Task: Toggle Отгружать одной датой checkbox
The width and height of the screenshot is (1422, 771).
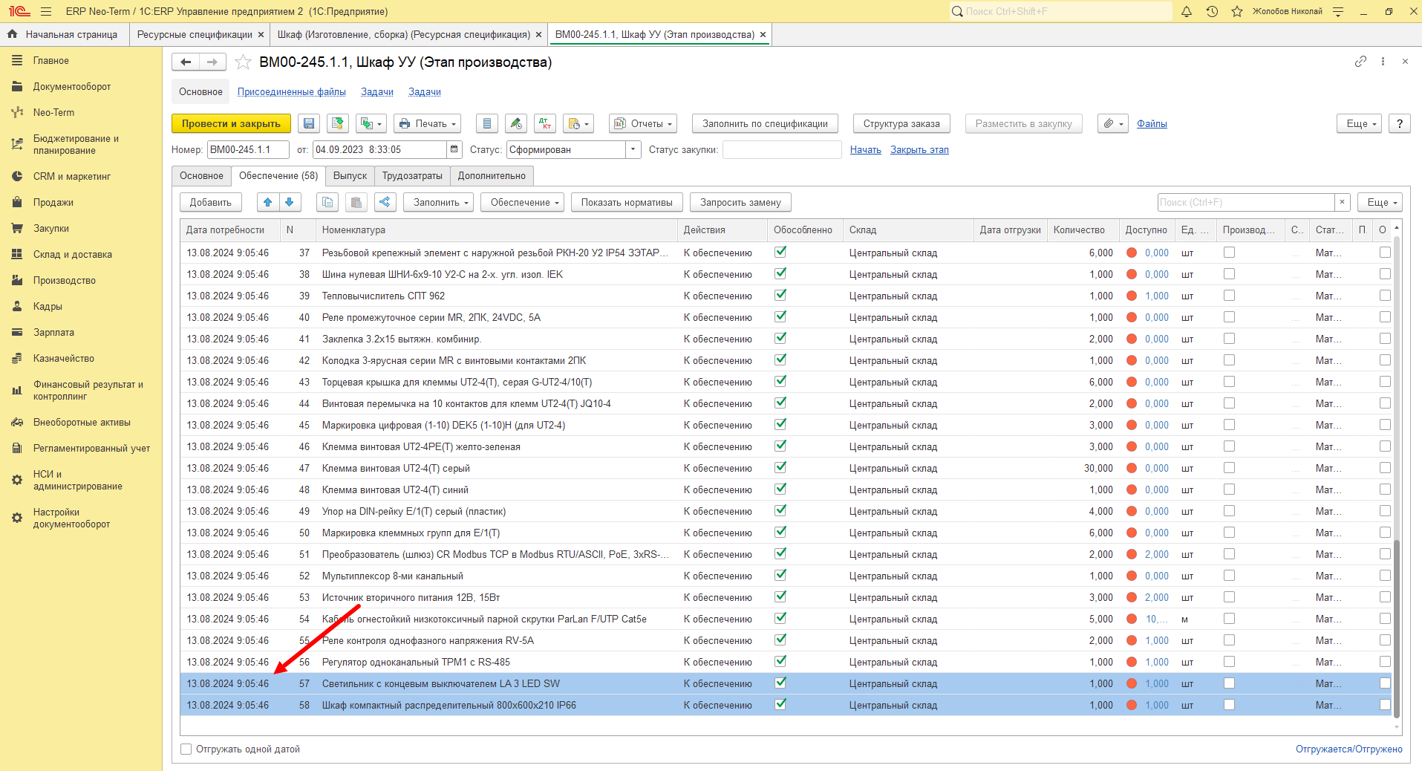Action: click(x=186, y=749)
